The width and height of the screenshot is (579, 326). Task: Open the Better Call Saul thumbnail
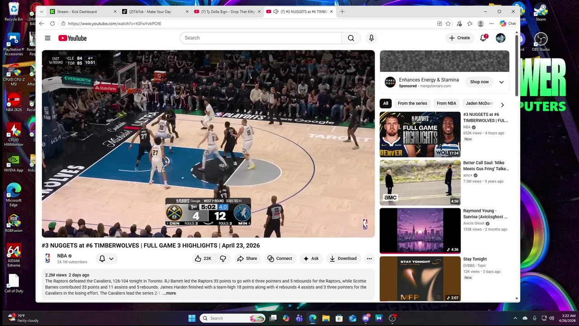tap(420, 182)
